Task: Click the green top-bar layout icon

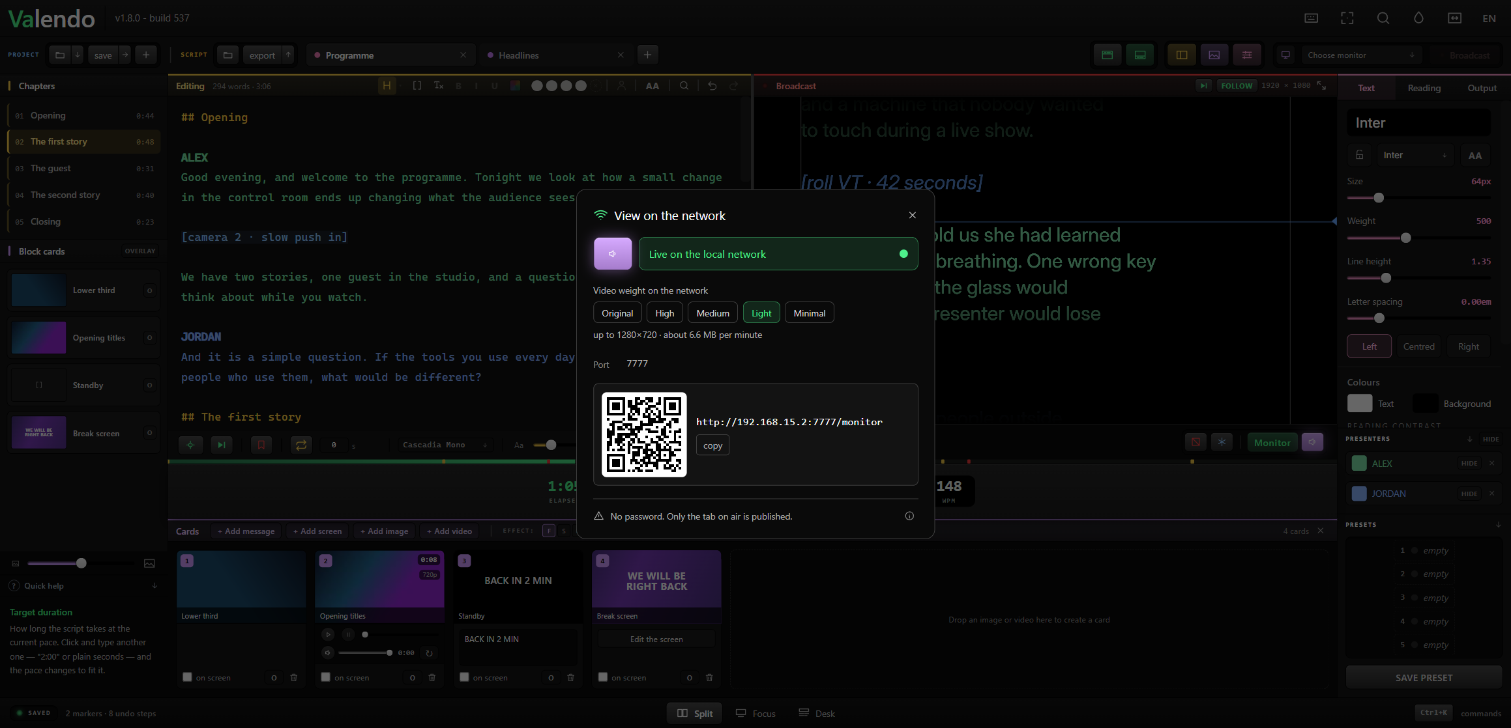Action: tap(1107, 55)
